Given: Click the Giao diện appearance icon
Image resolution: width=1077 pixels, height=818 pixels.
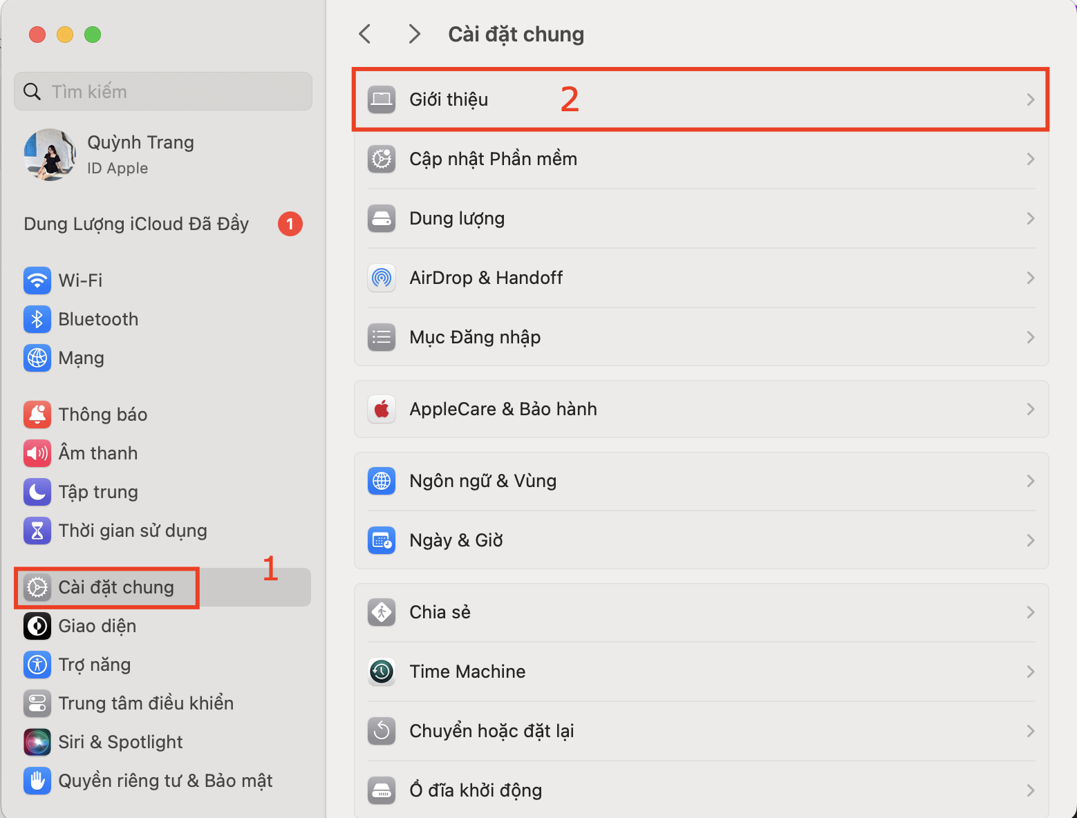Looking at the screenshot, I should 37,626.
